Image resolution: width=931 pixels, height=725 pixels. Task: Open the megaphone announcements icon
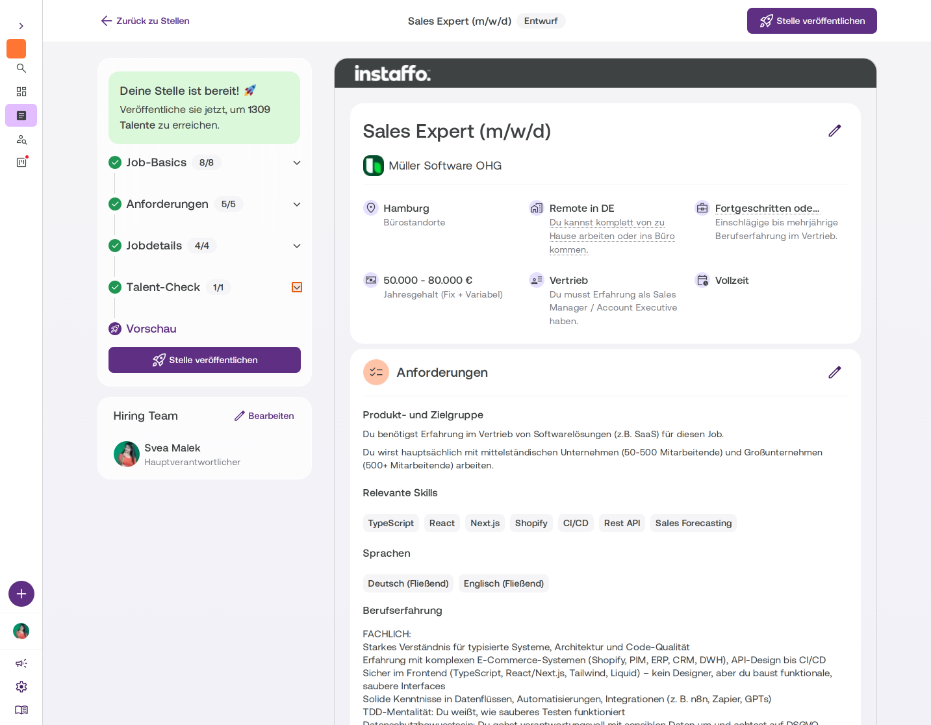click(21, 663)
